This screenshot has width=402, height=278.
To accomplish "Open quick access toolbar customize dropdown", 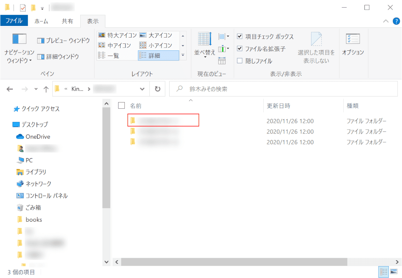I will (x=42, y=8).
